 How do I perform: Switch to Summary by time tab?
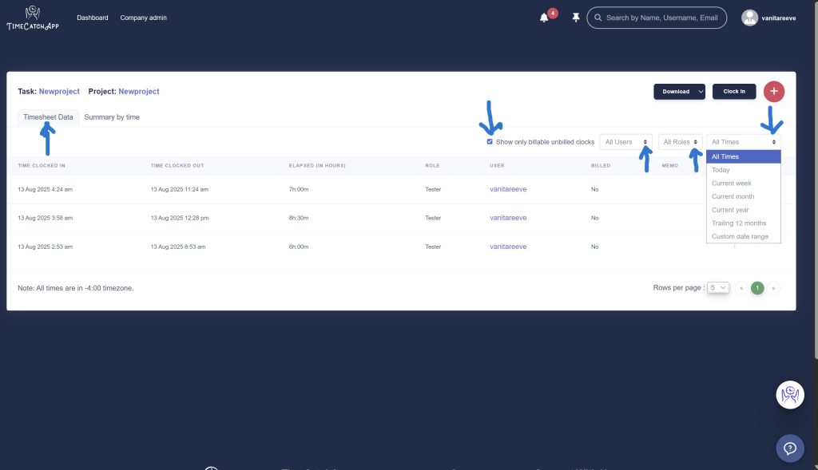112,117
